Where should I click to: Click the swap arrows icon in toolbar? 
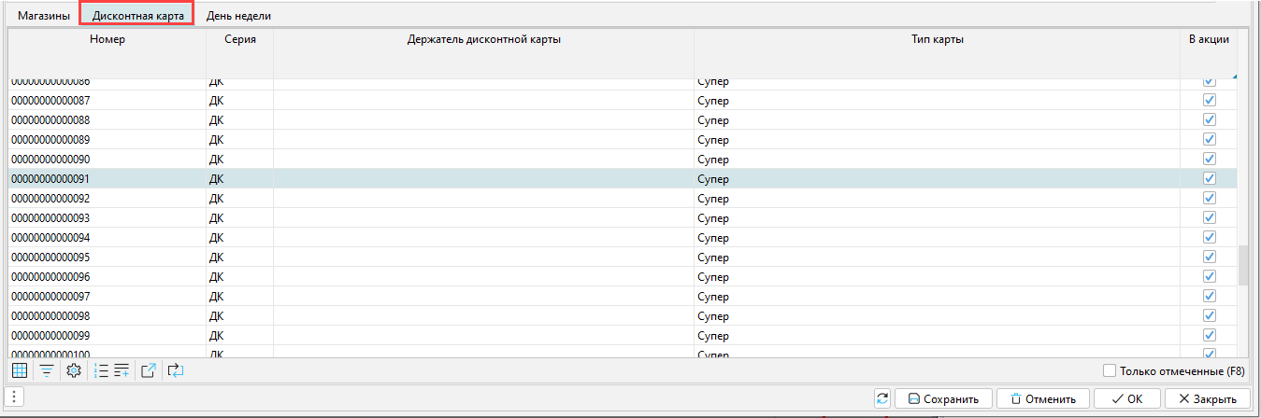(x=176, y=370)
